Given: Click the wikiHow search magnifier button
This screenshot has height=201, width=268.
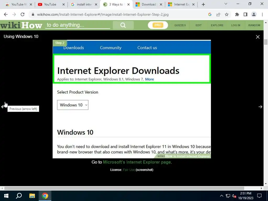Looking at the screenshot, I should point(123,25).
